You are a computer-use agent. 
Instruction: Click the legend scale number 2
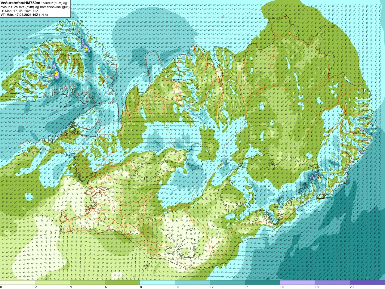pos(36,287)
